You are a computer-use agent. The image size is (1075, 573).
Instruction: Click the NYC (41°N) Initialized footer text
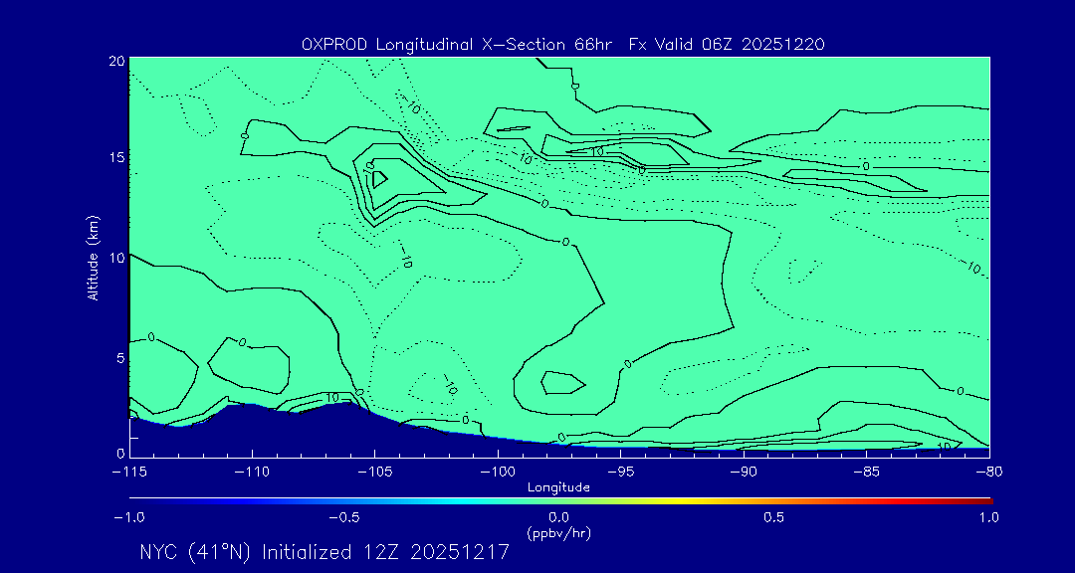324,552
